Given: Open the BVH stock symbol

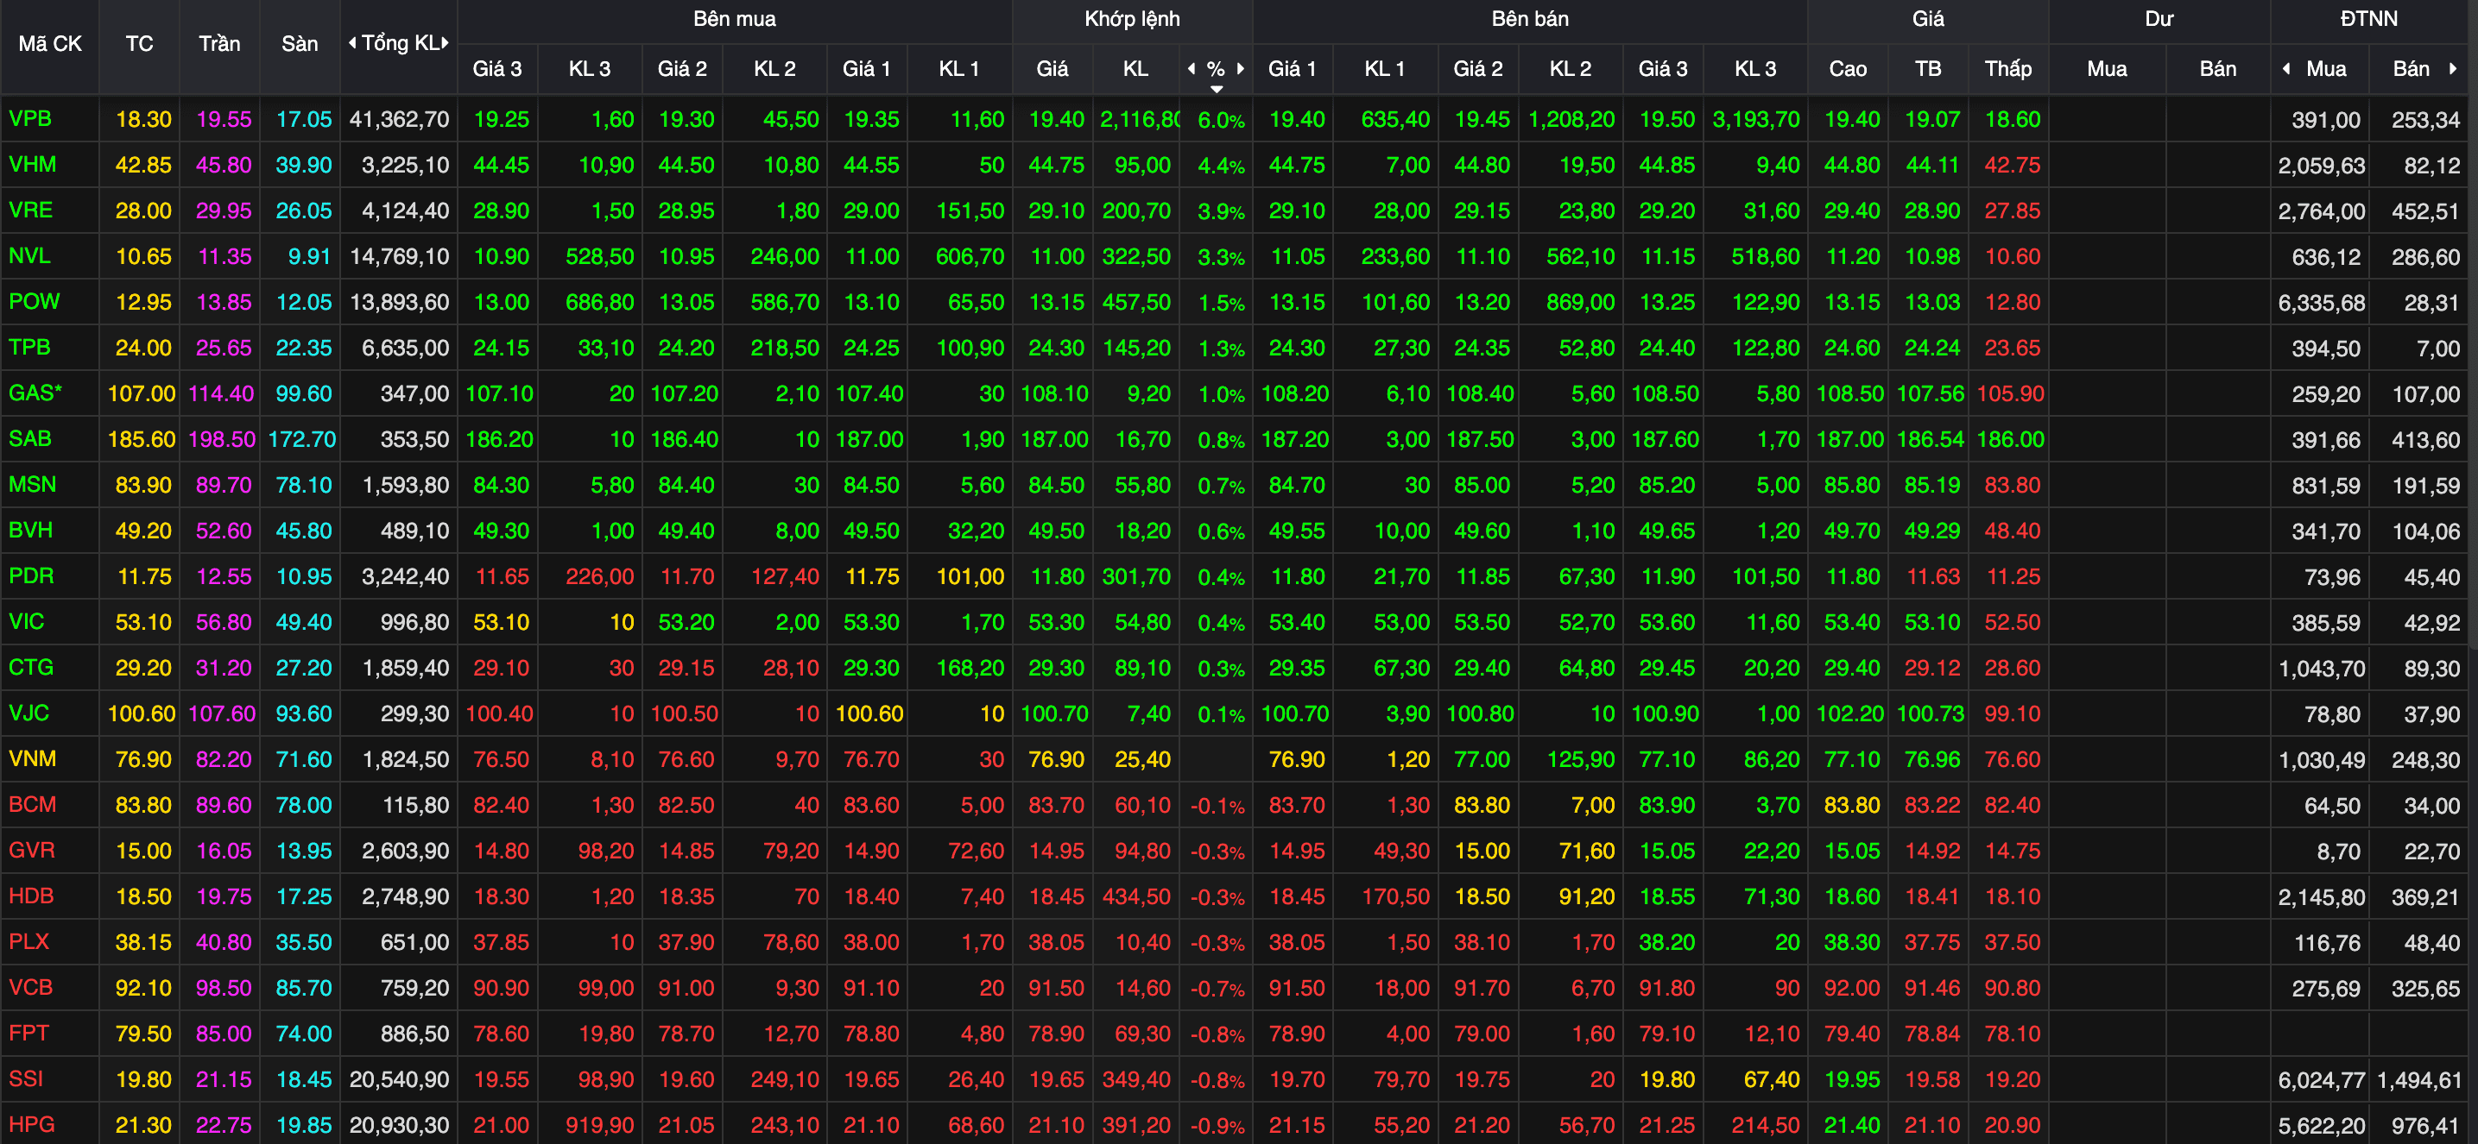Looking at the screenshot, I should [x=30, y=530].
